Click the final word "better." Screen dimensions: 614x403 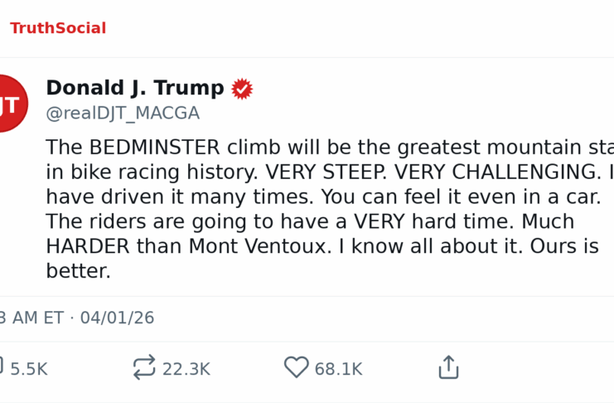78,272
